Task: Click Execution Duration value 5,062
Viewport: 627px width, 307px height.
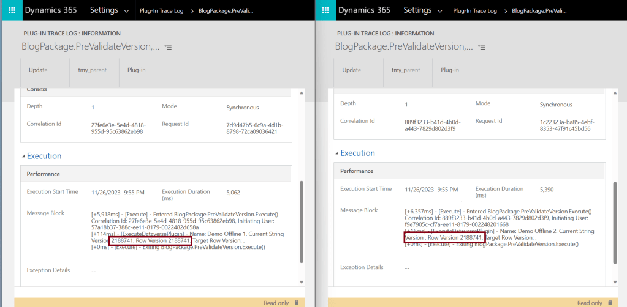Action: (233, 193)
